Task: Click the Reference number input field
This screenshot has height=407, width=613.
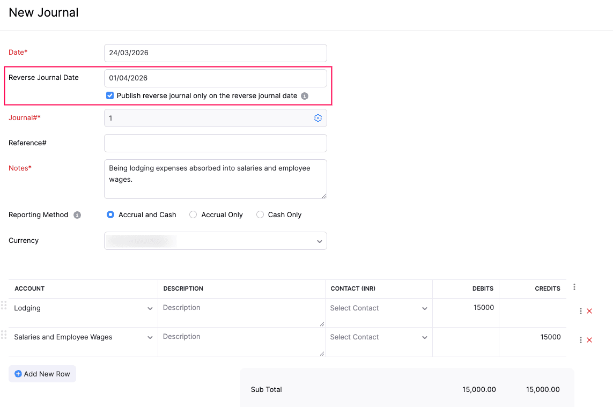Action: [x=215, y=143]
